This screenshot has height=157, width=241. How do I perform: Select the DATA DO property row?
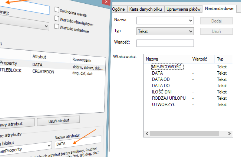188,86
